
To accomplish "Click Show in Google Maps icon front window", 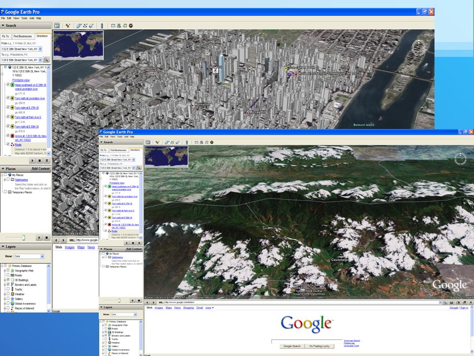I will [206, 142].
